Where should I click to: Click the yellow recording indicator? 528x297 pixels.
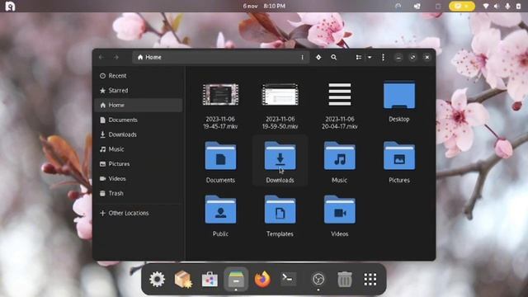click(462, 6)
